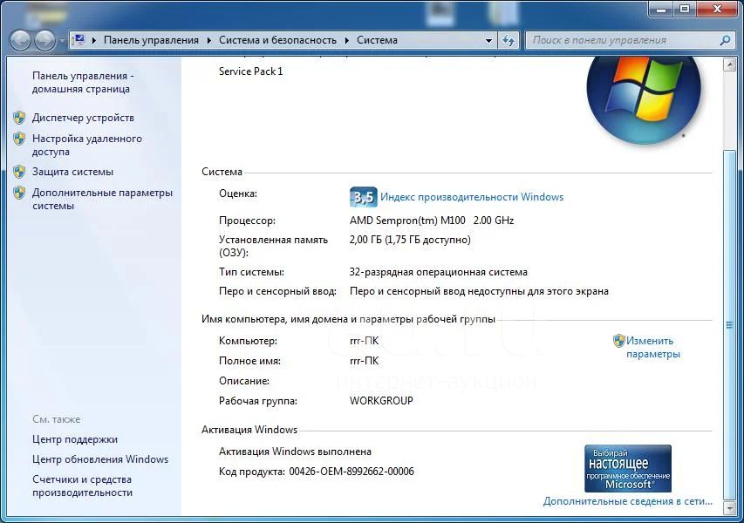This screenshot has height=523, width=744.
Task: Click the magnifier search icon
Action: pyautogui.click(x=725, y=40)
